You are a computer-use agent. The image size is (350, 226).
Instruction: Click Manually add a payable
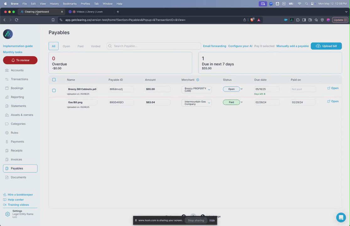tap(293, 46)
